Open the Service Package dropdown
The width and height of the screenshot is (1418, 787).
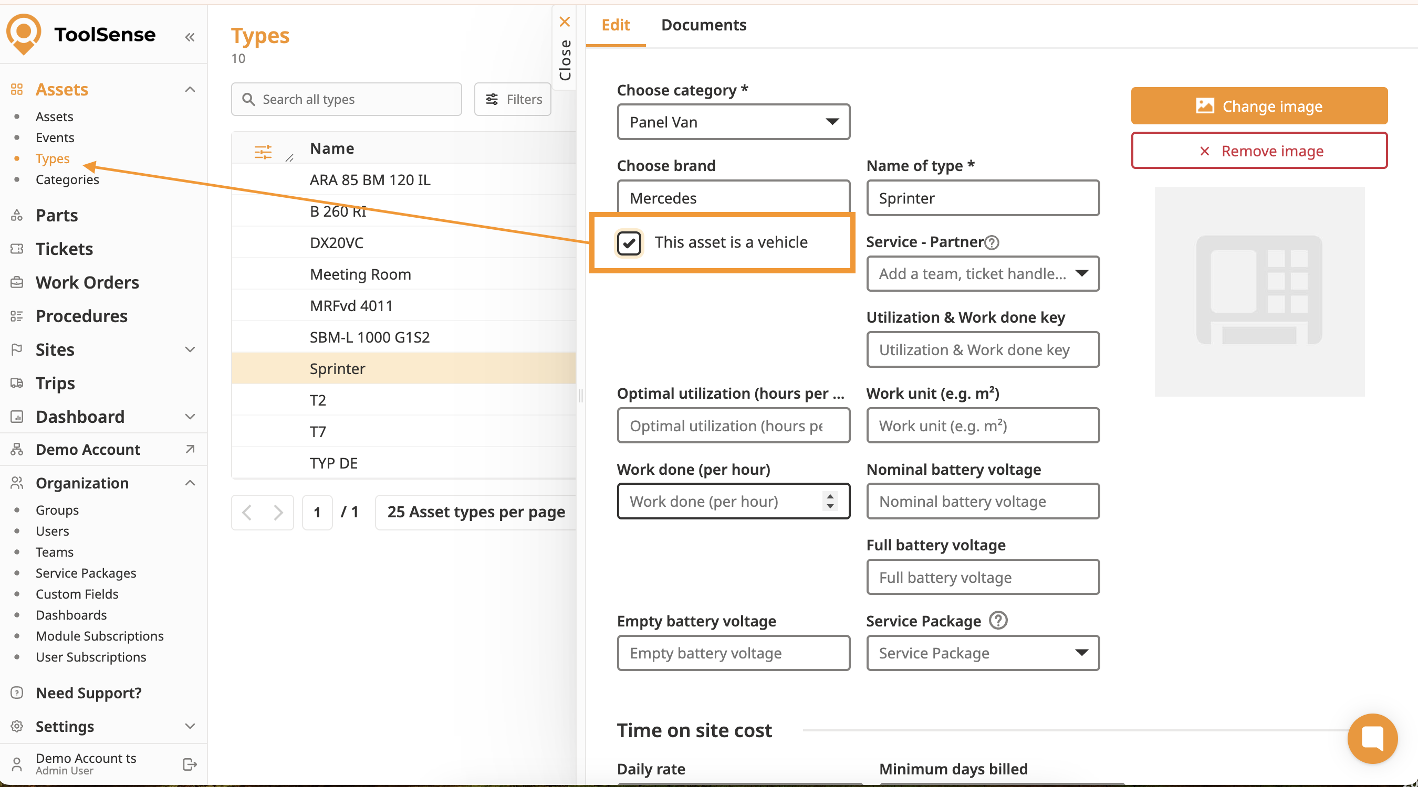coord(982,653)
